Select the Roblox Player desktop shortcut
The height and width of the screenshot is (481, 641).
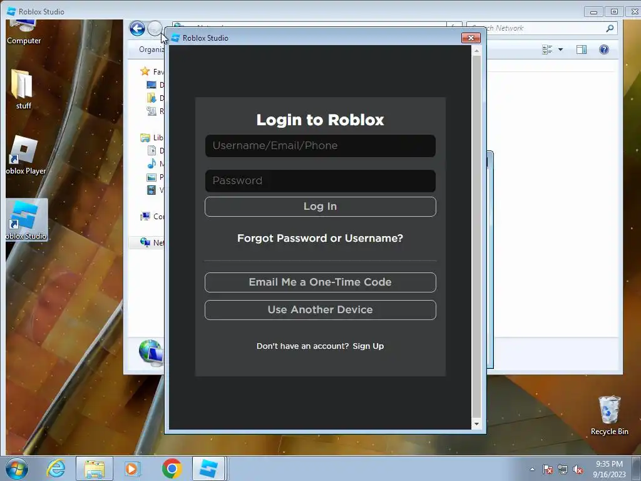25,155
